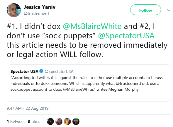The height and width of the screenshot is (127, 173).
Task: Open the tweet author's profile picture
Action: (14, 10)
